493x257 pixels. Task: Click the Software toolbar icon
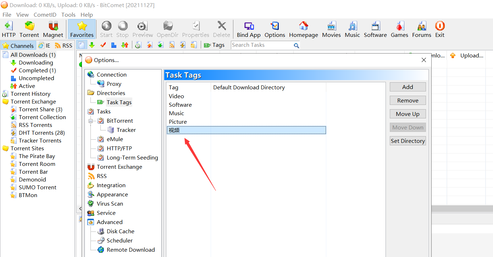375,29
